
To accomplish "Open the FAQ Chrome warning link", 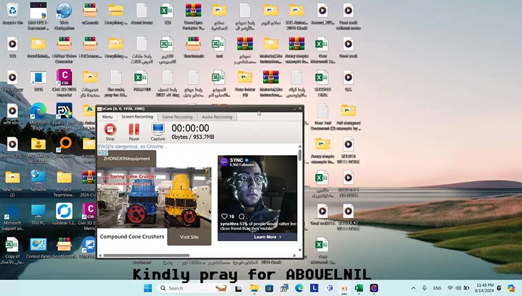I will [132, 146].
